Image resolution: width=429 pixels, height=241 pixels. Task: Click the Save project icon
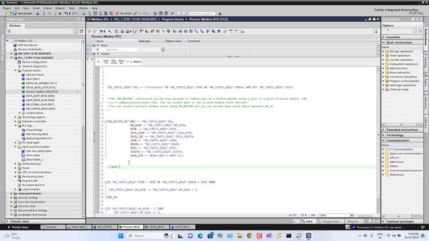15,13
